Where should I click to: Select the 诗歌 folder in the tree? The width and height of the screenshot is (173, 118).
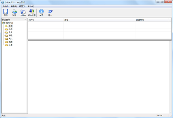pyautogui.click(x=10, y=35)
